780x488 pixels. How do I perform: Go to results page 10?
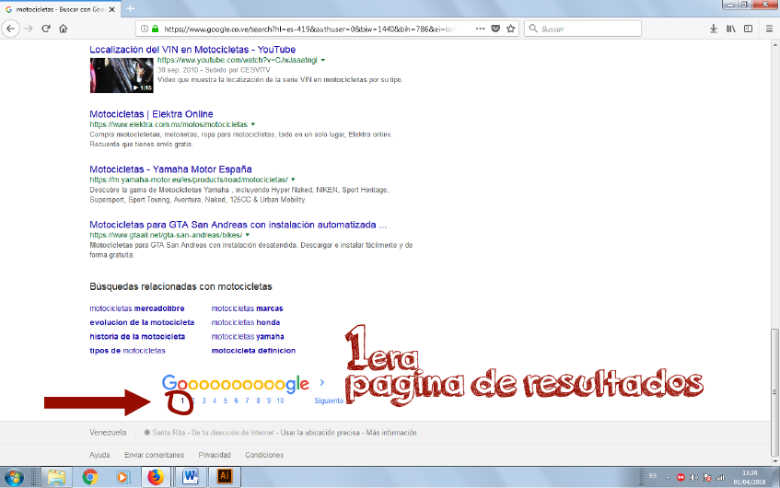[x=280, y=401]
